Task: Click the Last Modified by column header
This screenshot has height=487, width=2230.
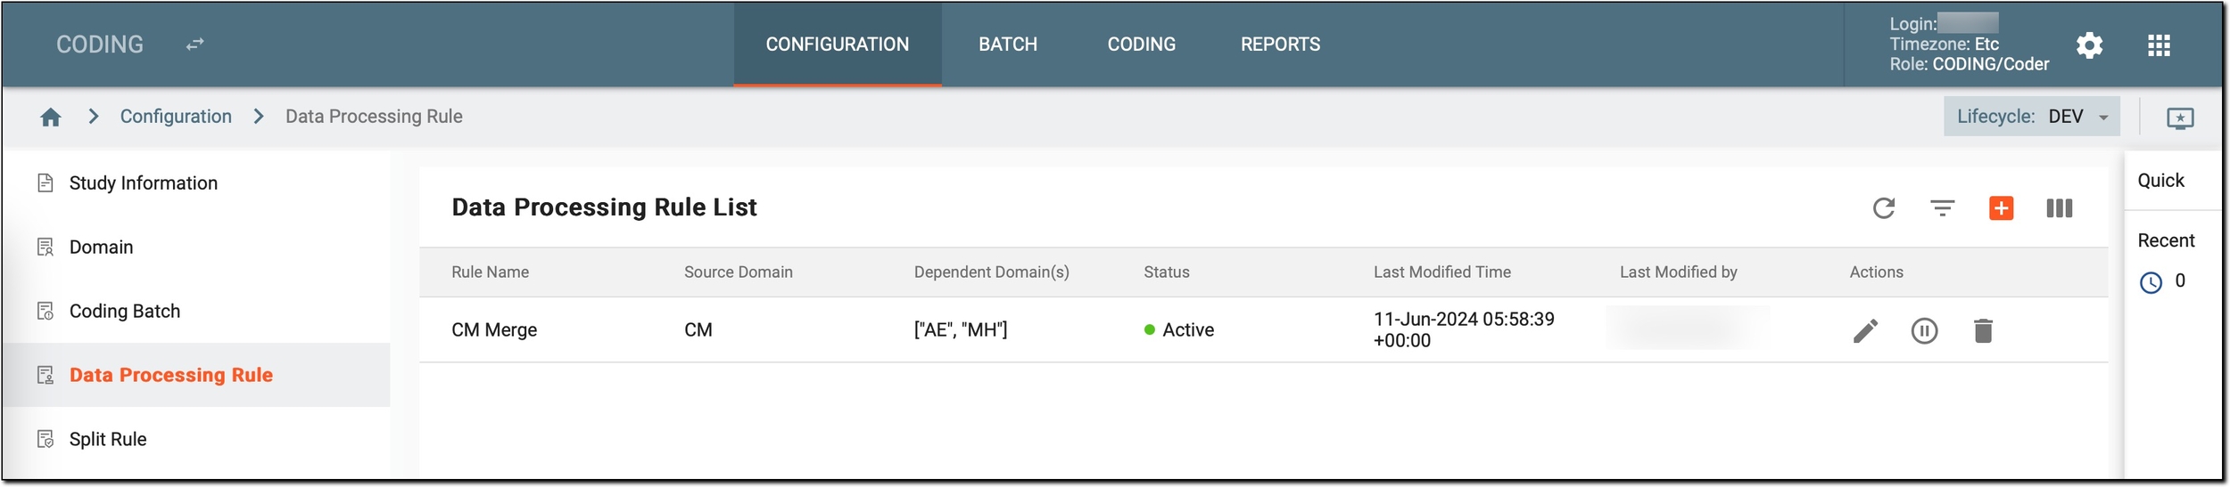Action: (1678, 272)
